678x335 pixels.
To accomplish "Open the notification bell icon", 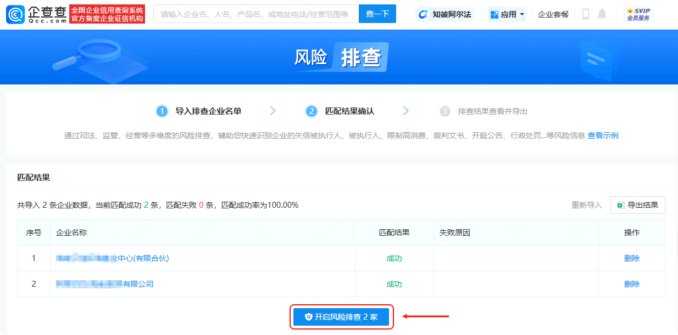I will coord(602,14).
